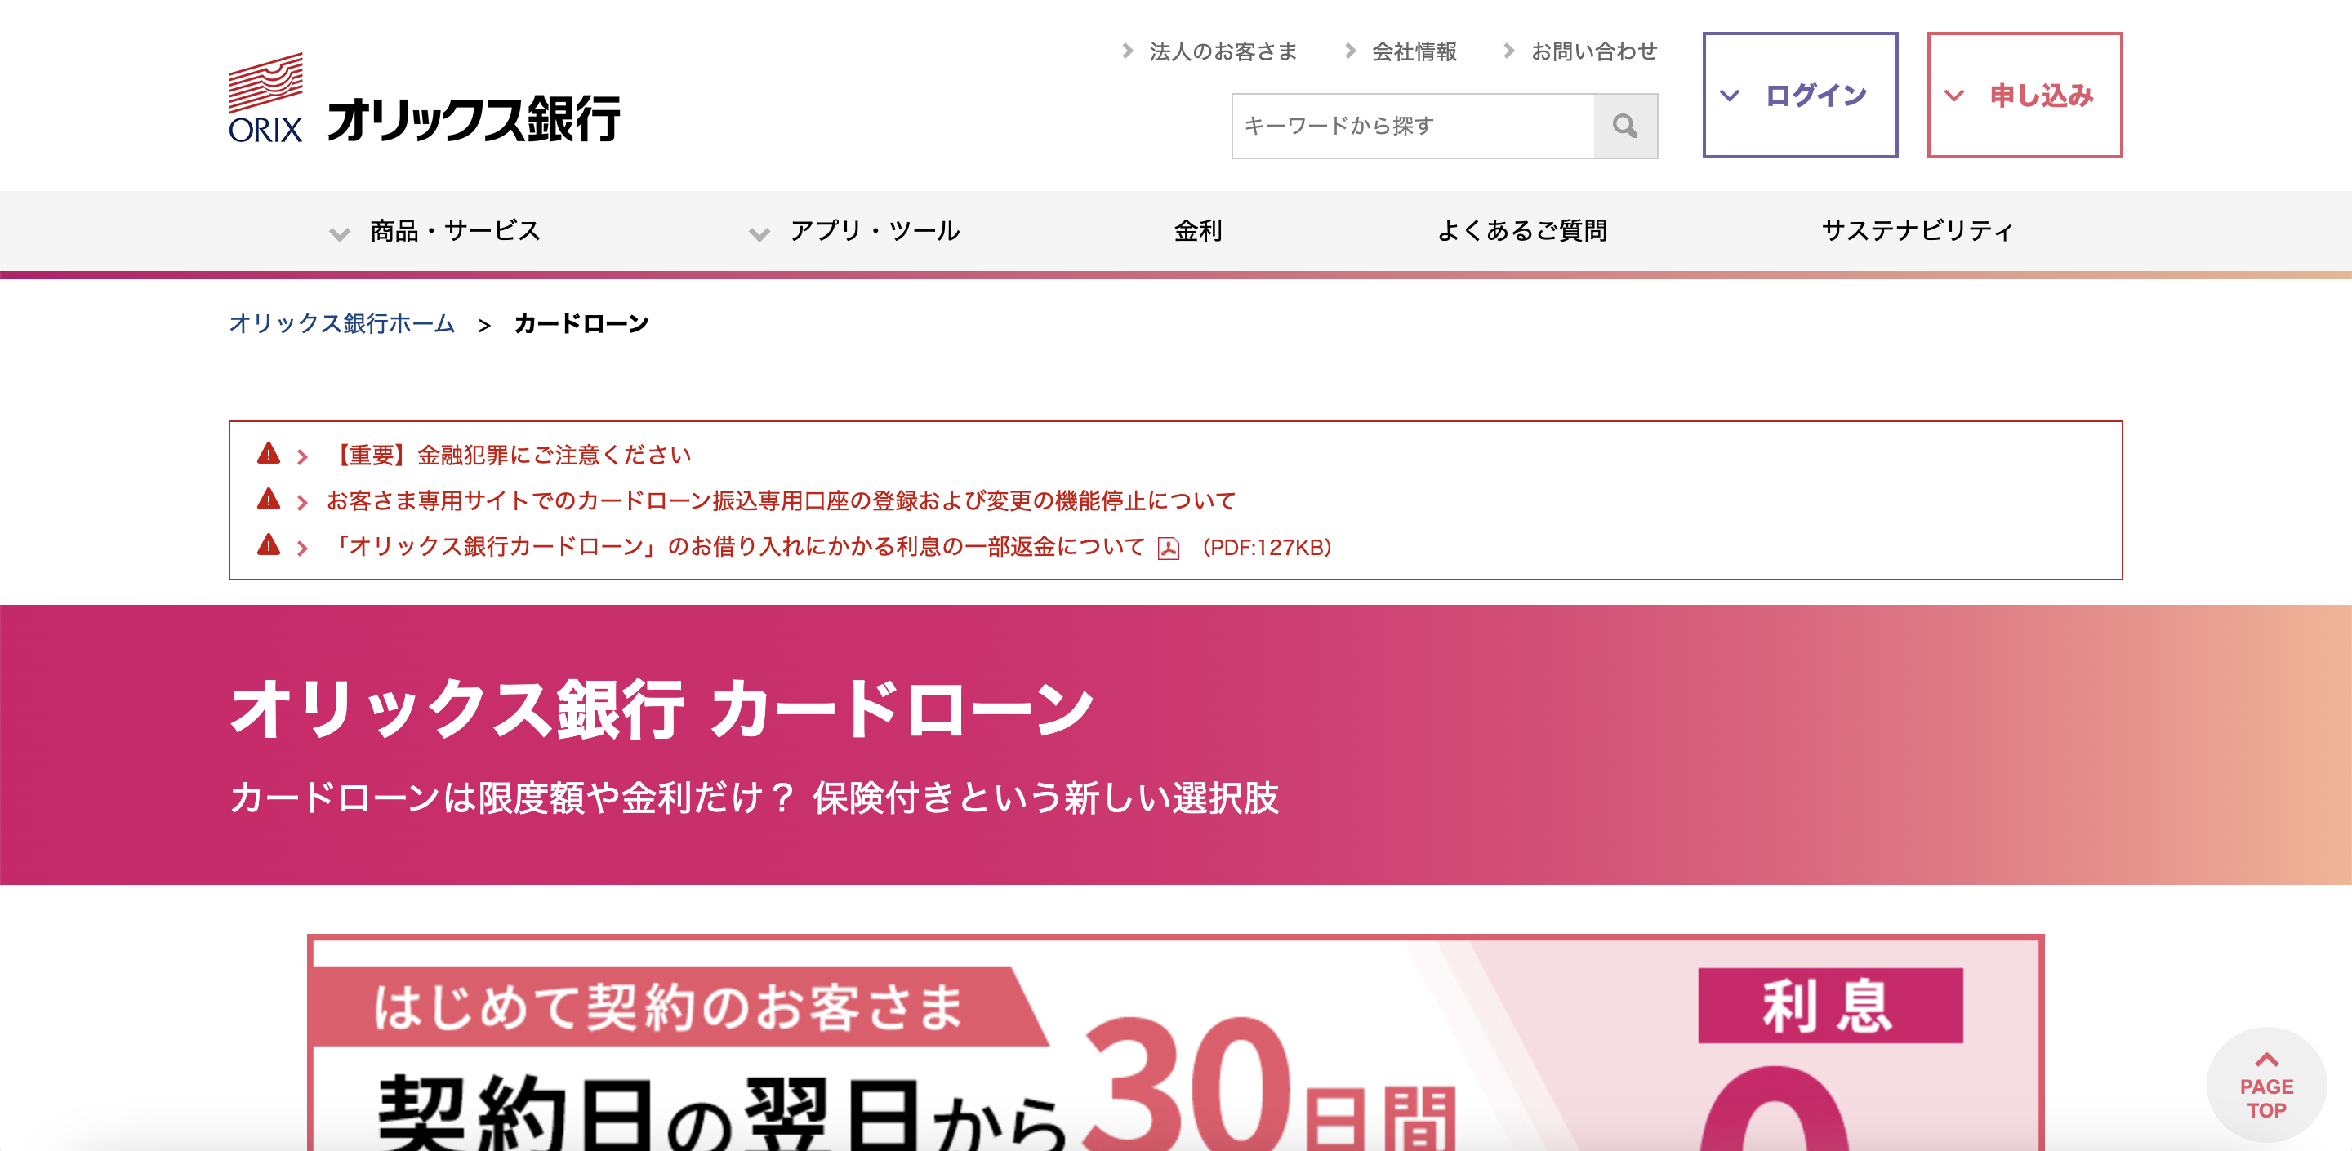The width and height of the screenshot is (2352, 1151).
Task: Click the arrow icon before 法人のお客さま
Action: 1128,51
